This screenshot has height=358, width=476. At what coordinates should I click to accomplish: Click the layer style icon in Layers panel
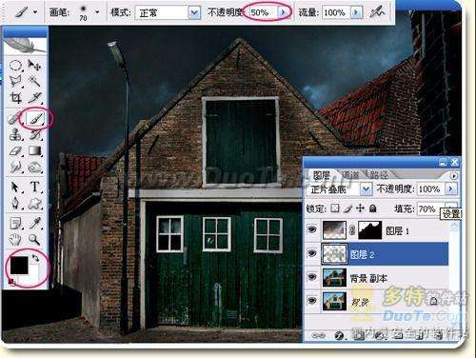click(x=339, y=335)
